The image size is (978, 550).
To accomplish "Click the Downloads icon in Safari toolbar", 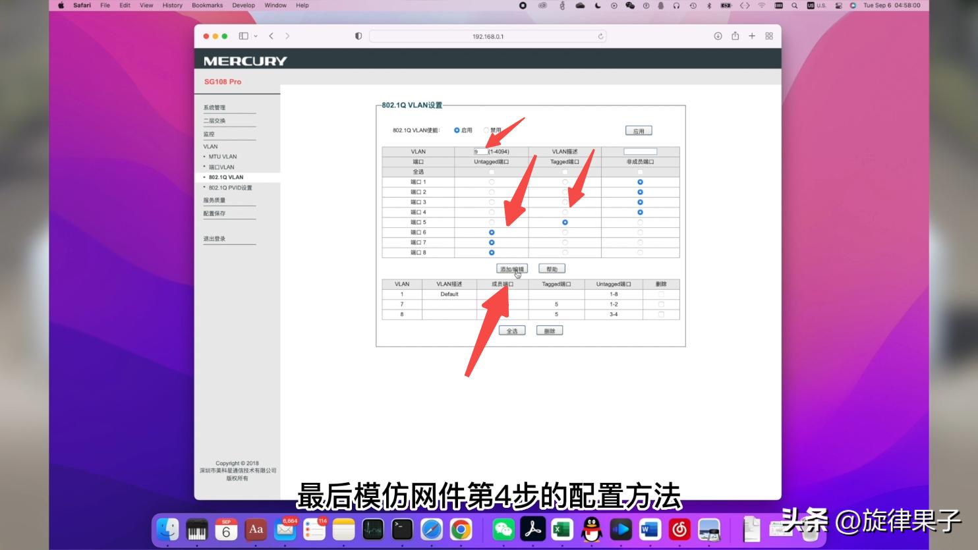I will click(x=718, y=36).
